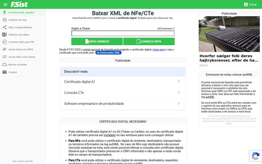The height and width of the screenshot is (164, 262).
Task: Click 'CERTIFICADO DIGITAL NECESSÁRIO' heading
Action: 123,122
